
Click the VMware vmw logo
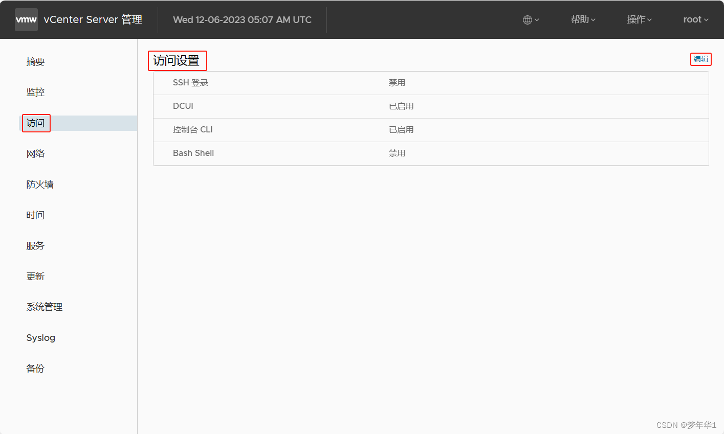pos(26,19)
